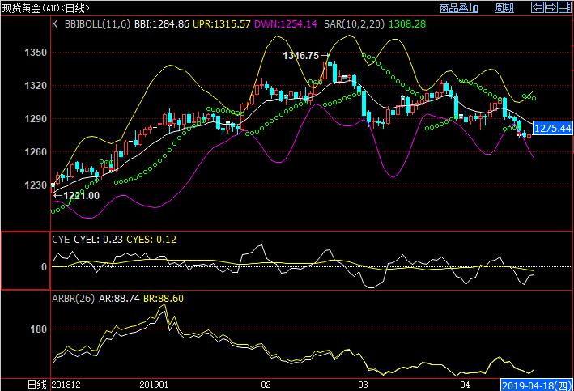This screenshot has width=574, height=391.
Task: Click the 1275.44 current price tag
Action: tap(552, 129)
